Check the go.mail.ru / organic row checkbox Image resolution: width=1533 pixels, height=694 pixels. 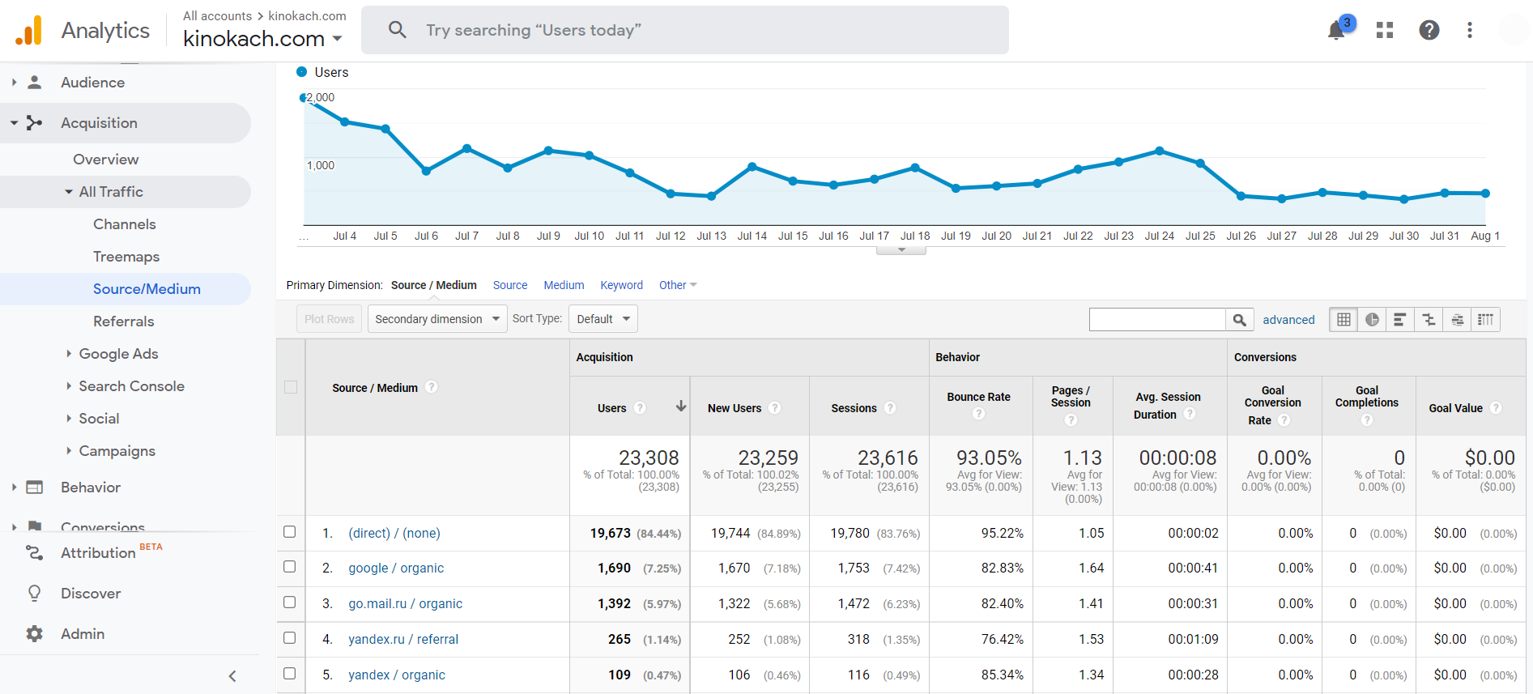[x=290, y=602]
